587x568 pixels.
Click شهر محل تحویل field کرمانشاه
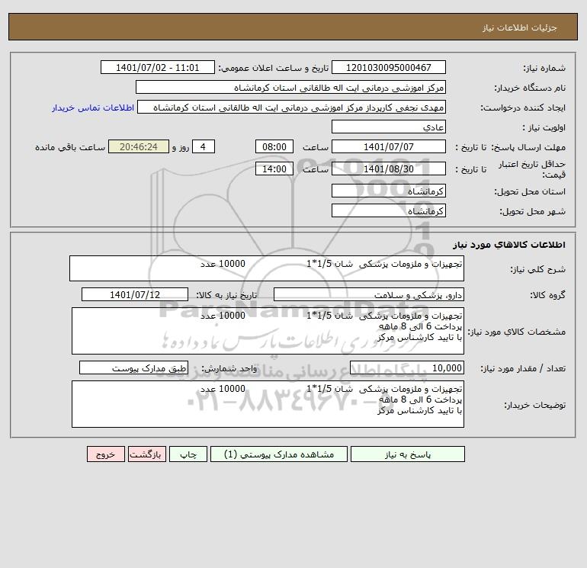coord(389,210)
